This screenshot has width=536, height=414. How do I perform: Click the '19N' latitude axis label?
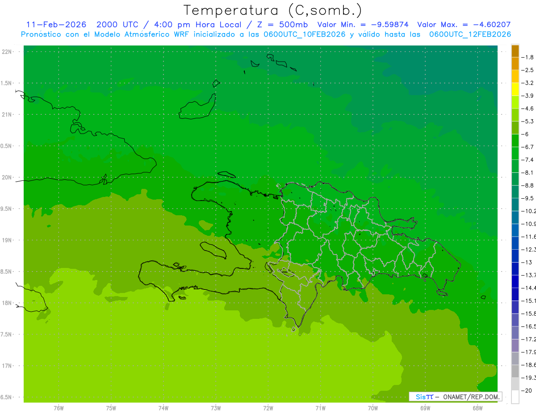(x=7, y=240)
